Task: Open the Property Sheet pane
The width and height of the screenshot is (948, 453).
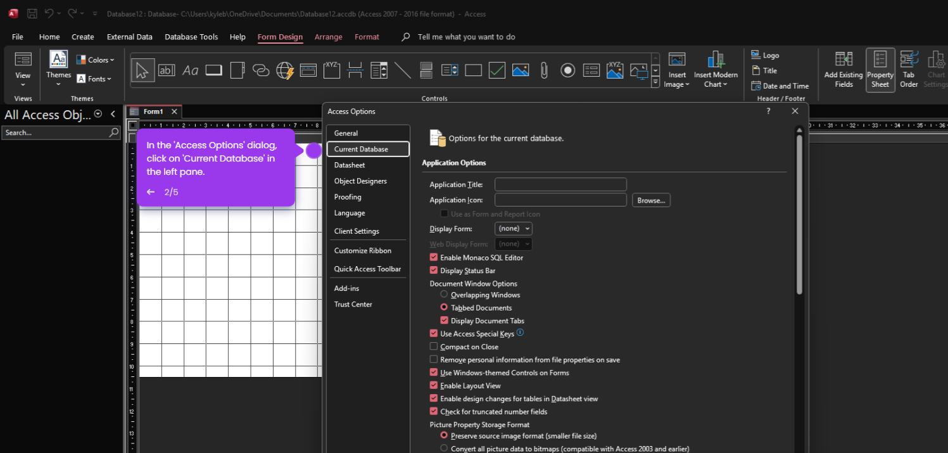Action: click(x=880, y=70)
